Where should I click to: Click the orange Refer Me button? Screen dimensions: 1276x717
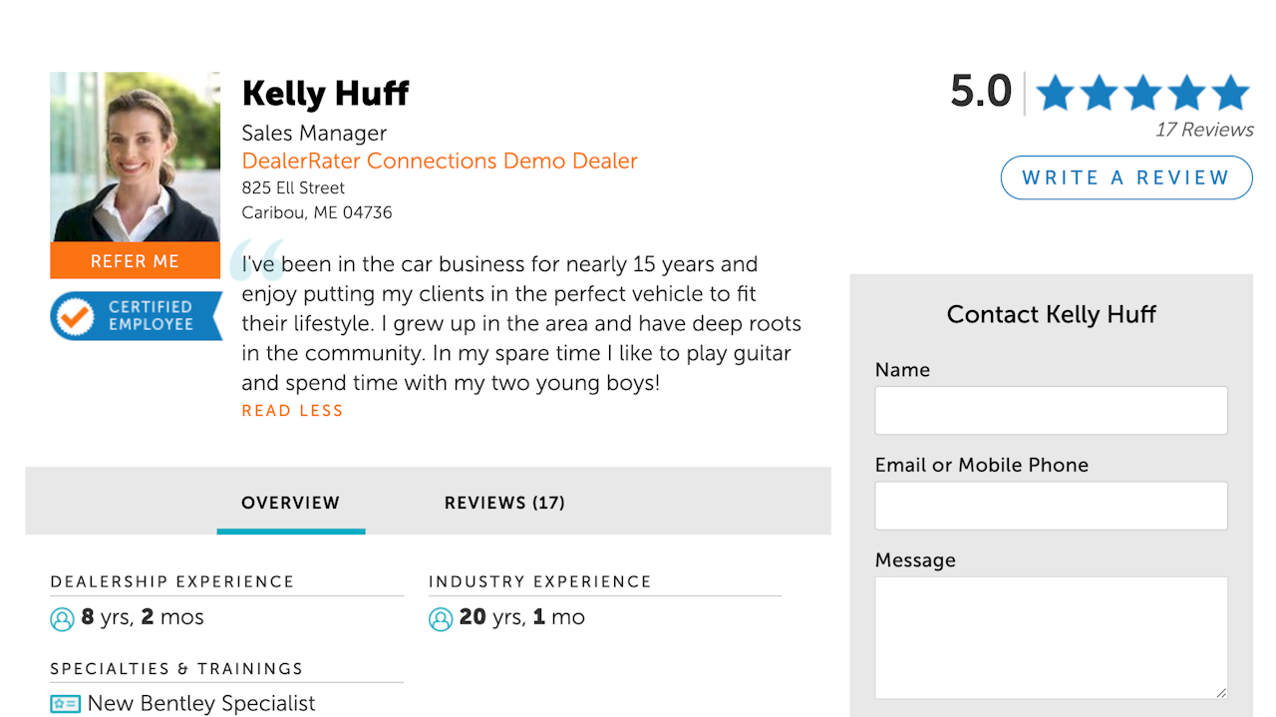[135, 261]
